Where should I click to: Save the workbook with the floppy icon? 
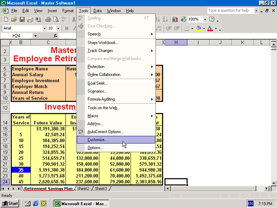(22, 19)
